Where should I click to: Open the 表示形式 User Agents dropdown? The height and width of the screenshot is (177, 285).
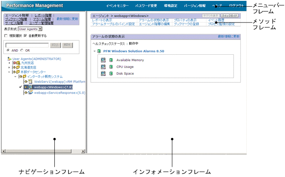30,29
